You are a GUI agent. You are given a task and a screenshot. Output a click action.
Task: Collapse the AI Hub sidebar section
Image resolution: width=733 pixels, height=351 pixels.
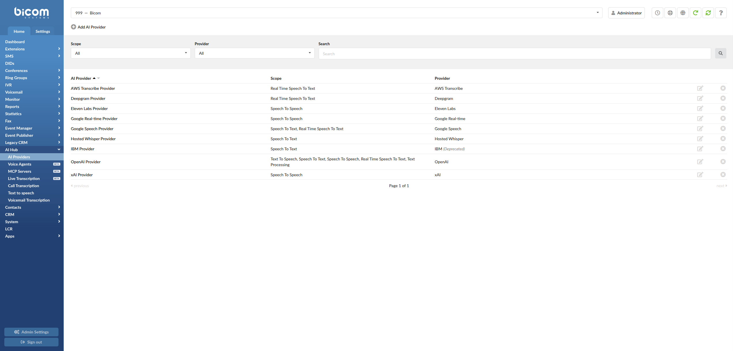point(32,150)
